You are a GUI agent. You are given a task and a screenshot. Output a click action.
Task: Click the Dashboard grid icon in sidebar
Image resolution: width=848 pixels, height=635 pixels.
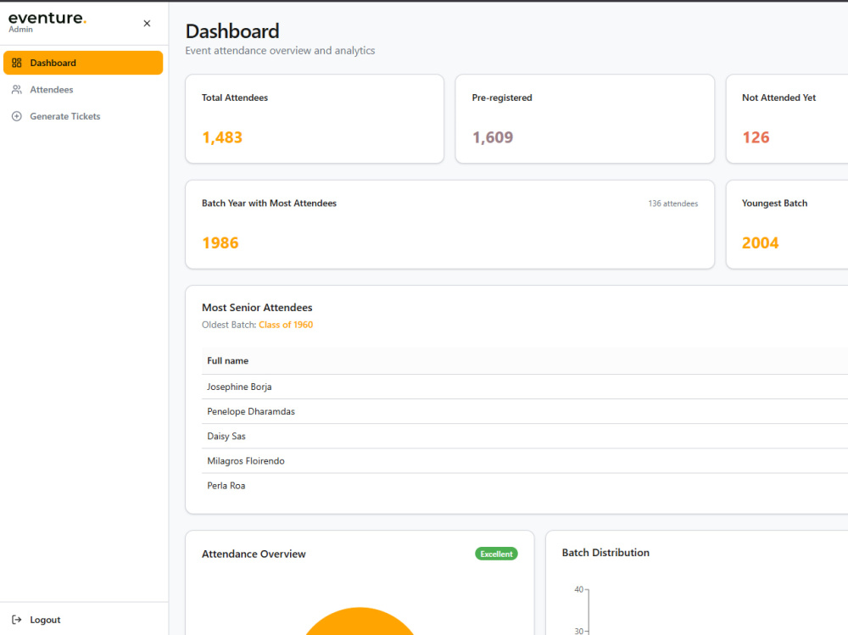pyautogui.click(x=17, y=63)
